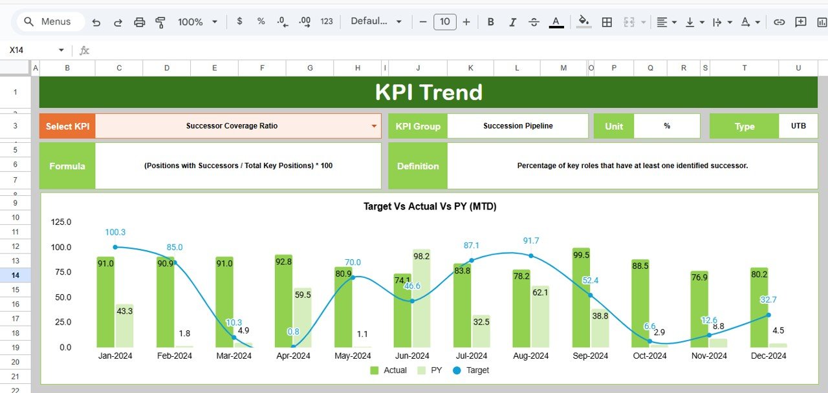The image size is (828, 393).
Task: Expand the Default font dropdown
Action: [375, 21]
